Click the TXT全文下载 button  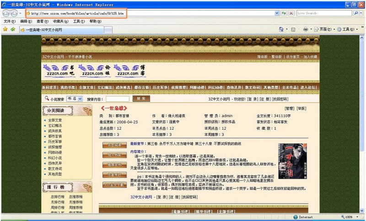(x=115, y=185)
